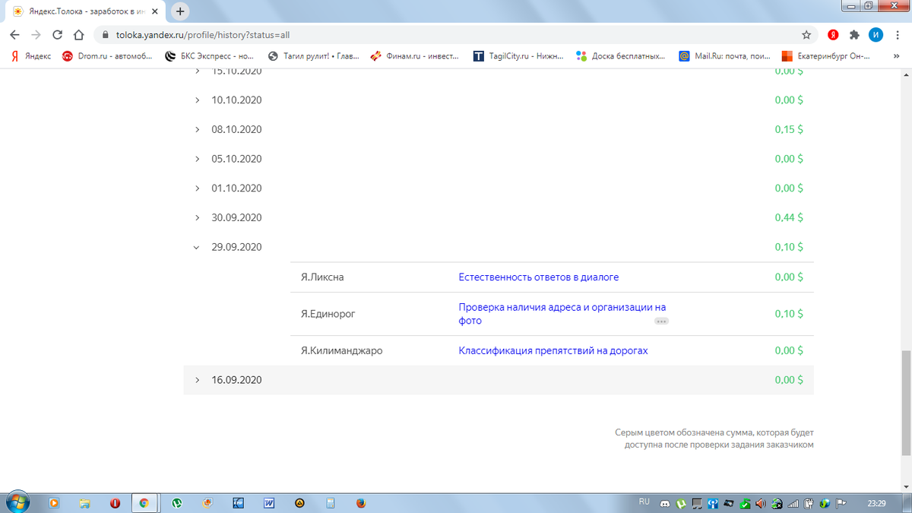Open the Доска бесплатных bookmark

point(621,55)
